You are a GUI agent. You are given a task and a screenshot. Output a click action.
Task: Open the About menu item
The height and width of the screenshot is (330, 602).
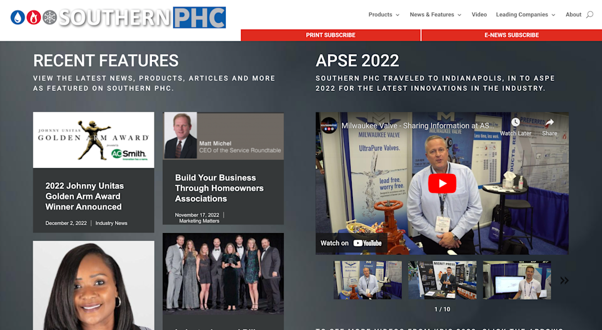point(573,14)
